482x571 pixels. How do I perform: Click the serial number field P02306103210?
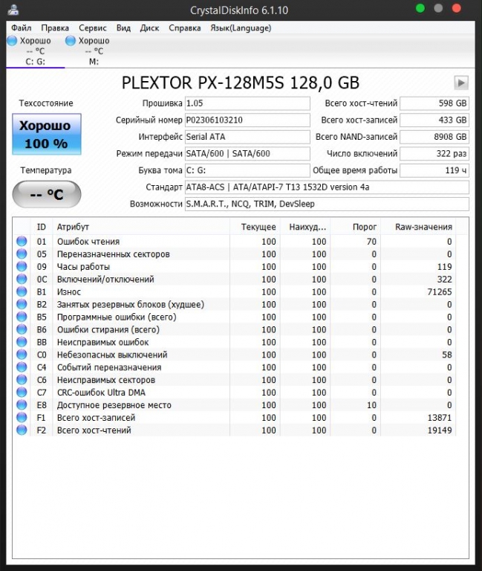coord(247,120)
